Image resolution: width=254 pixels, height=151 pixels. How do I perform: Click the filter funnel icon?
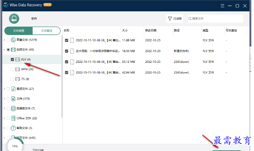[x=170, y=19]
